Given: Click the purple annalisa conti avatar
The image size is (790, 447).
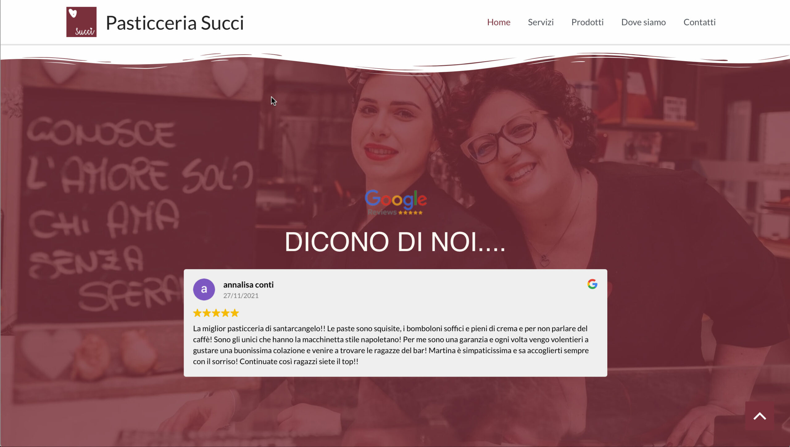Looking at the screenshot, I should click(x=204, y=290).
